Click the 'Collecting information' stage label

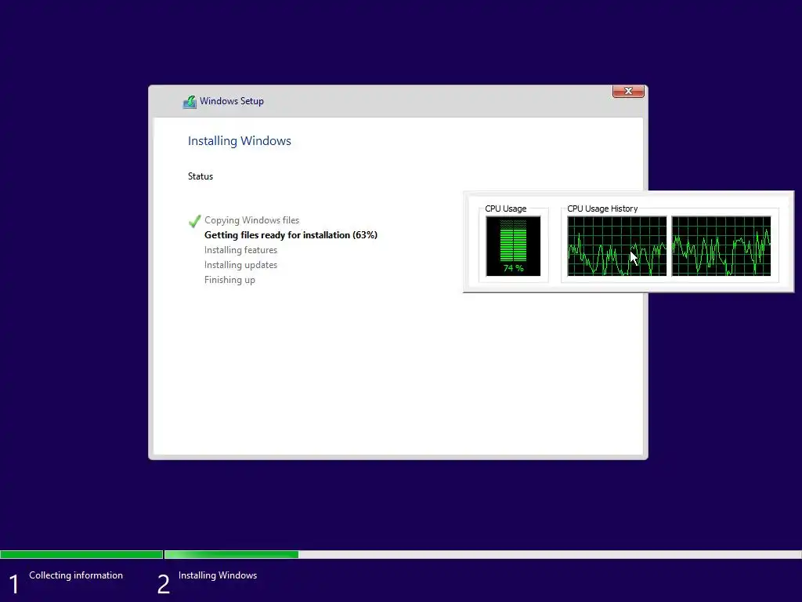pyautogui.click(x=76, y=575)
